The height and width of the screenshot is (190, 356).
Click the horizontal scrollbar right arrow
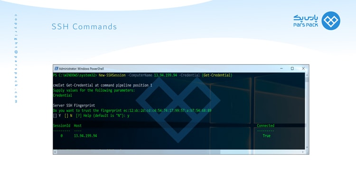(303, 152)
